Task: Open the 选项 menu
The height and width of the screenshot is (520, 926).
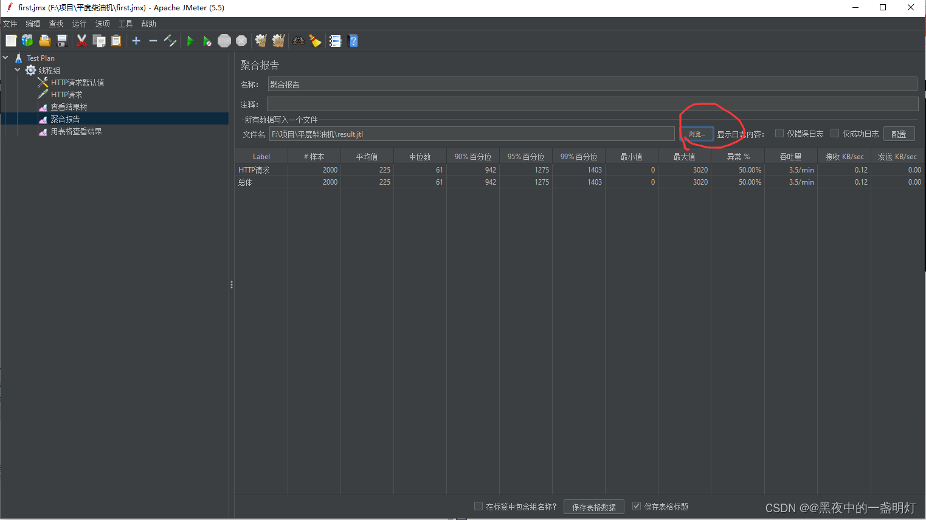Action: [x=103, y=24]
